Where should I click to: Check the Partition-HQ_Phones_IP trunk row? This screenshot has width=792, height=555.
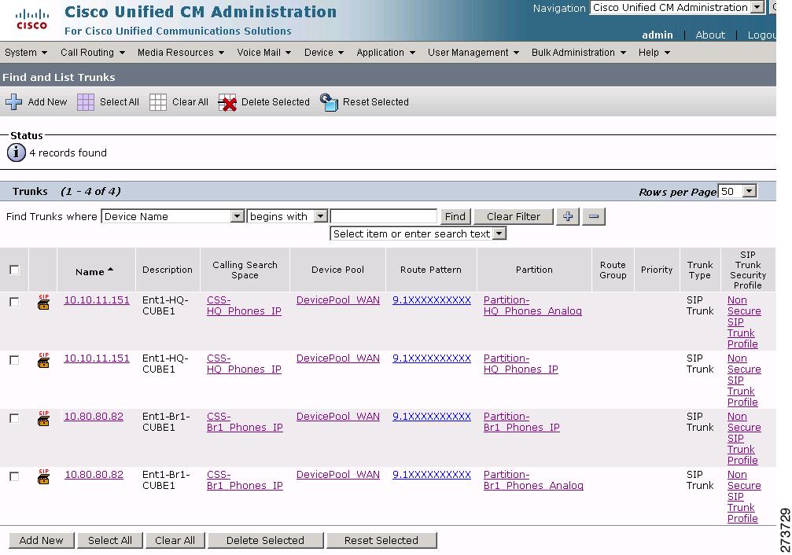14,360
